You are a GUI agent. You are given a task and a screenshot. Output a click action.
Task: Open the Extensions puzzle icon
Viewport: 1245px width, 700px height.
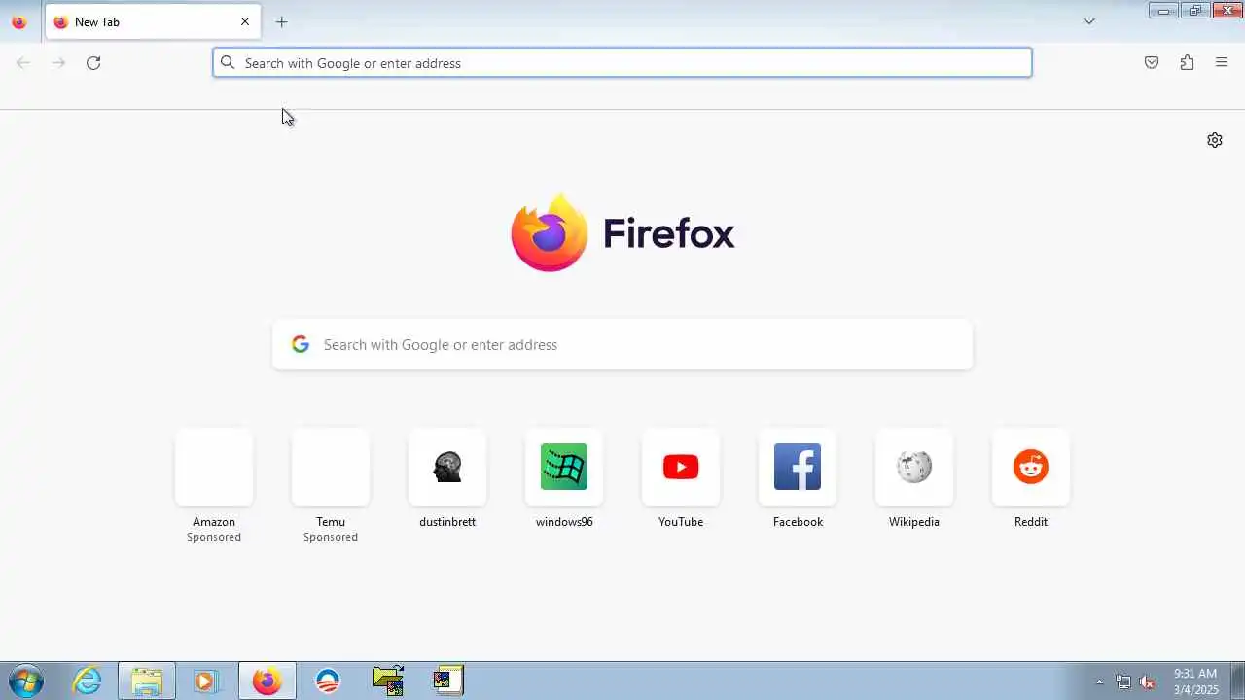click(x=1187, y=63)
